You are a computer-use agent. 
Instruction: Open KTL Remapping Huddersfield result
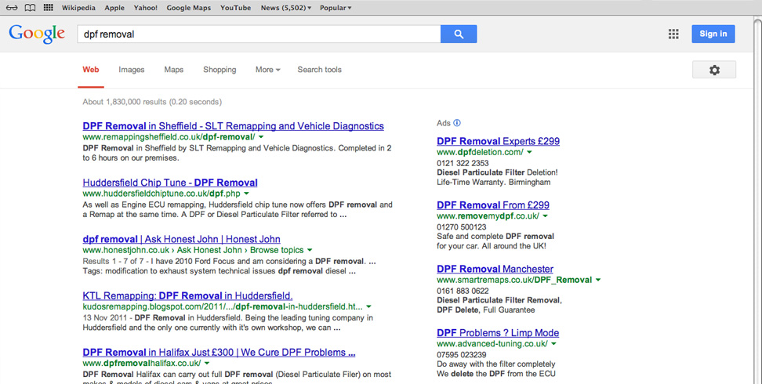[x=187, y=295]
